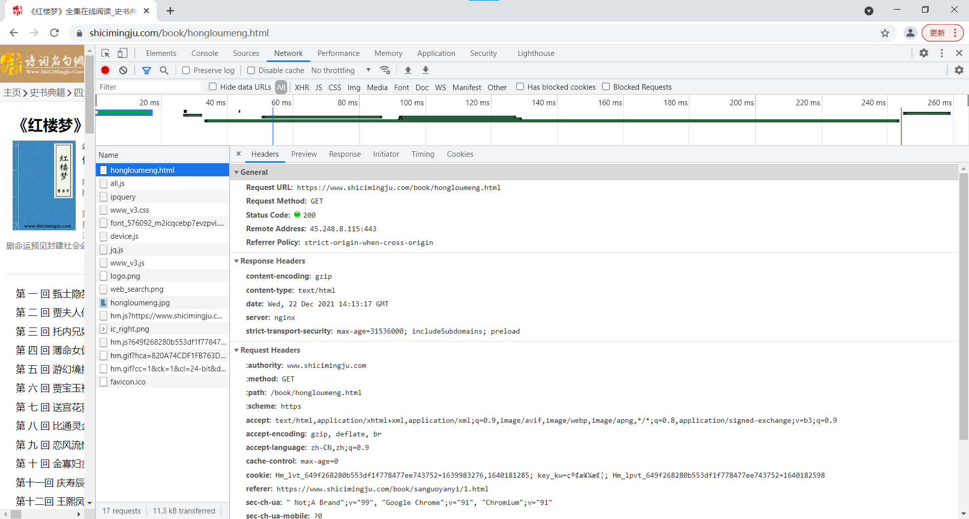Toggle the device toolbar icon
The height and width of the screenshot is (519, 969).
tap(123, 53)
